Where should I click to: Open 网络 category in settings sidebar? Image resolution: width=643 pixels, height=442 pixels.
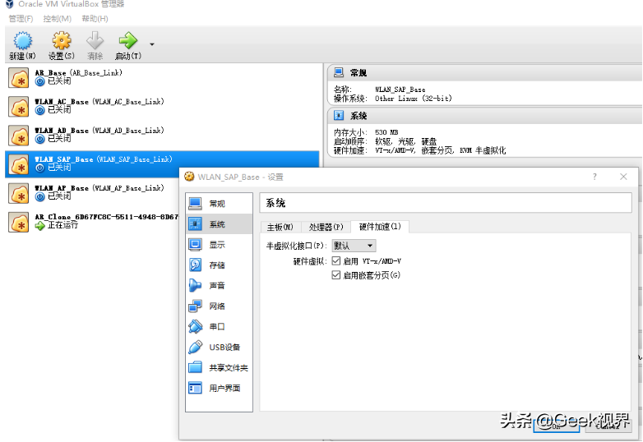(219, 306)
